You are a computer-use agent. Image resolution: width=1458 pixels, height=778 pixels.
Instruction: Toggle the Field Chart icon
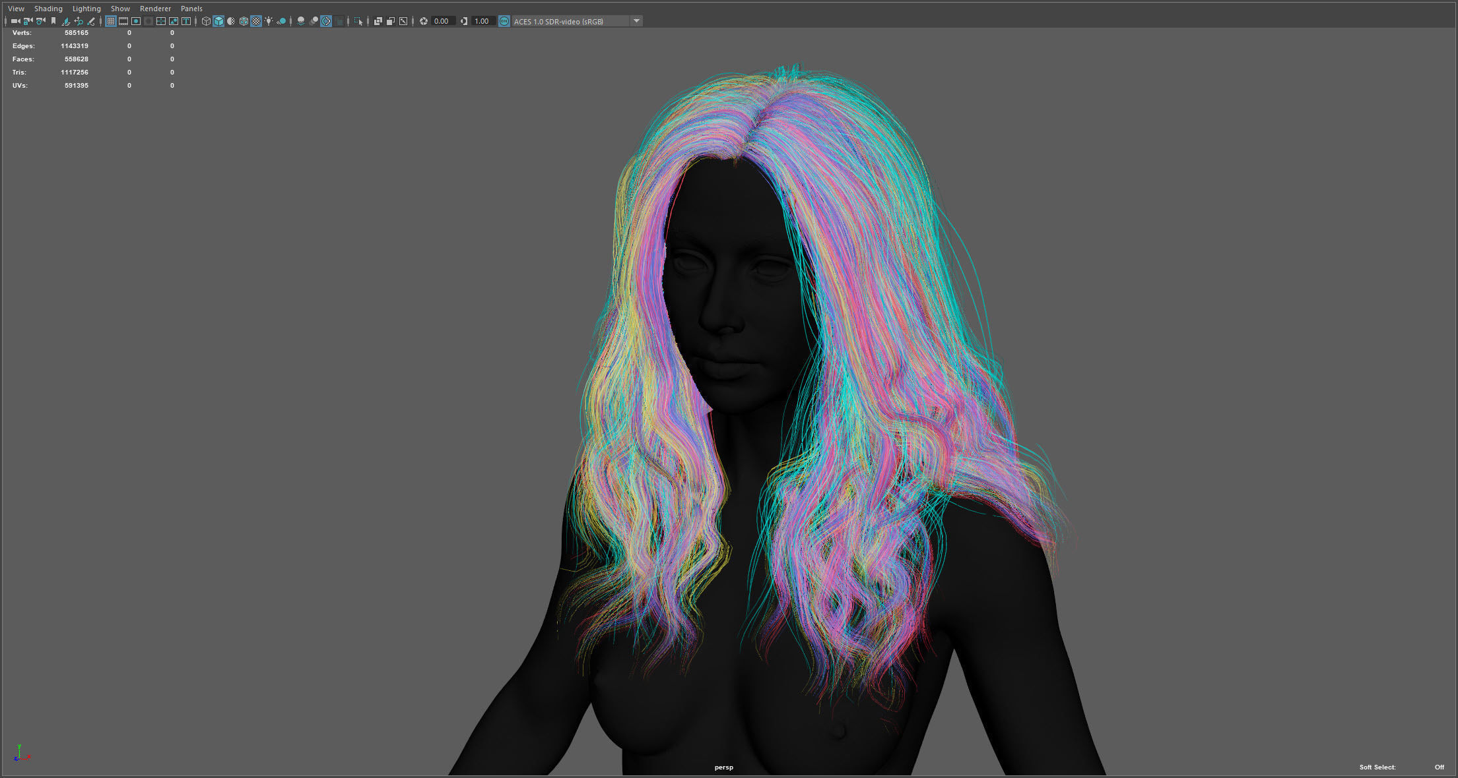[161, 21]
